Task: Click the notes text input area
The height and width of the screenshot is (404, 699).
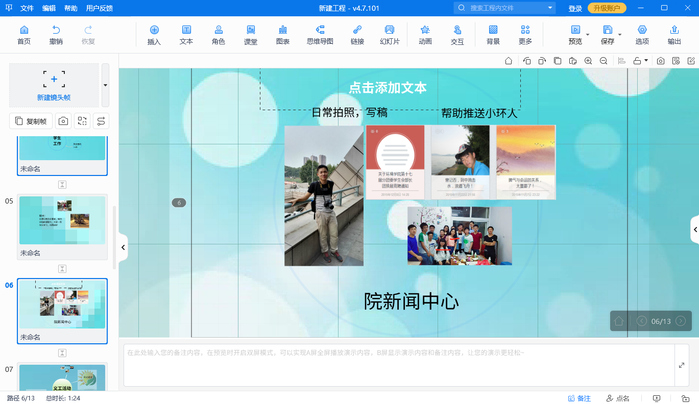Action: pyautogui.click(x=399, y=365)
